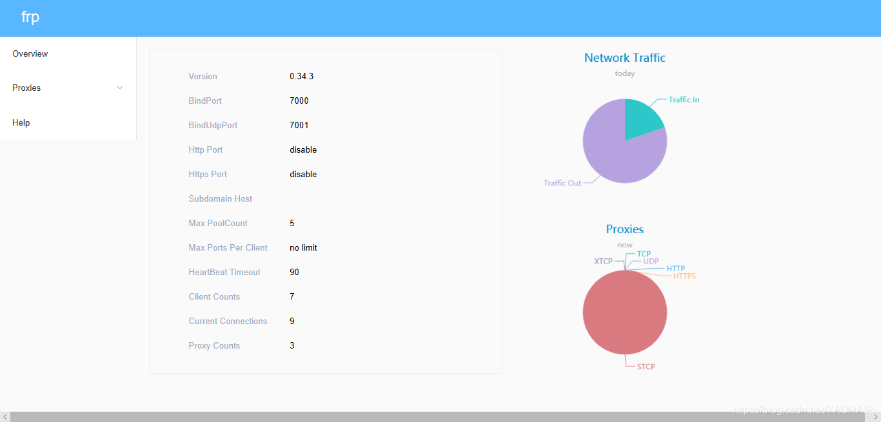The image size is (881, 422).
Task: Expand the Proxies submenu
Action: point(68,88)
